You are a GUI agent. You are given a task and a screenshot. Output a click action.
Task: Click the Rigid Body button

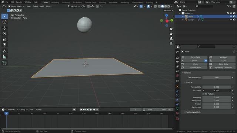(x=222, y=64)
